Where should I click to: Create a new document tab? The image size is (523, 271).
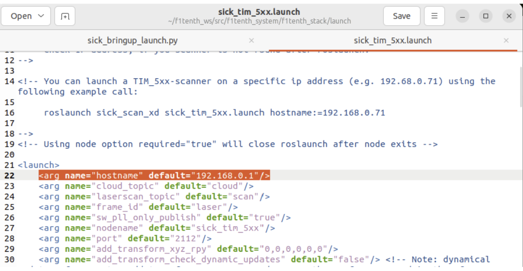click(x=65, y=16)
